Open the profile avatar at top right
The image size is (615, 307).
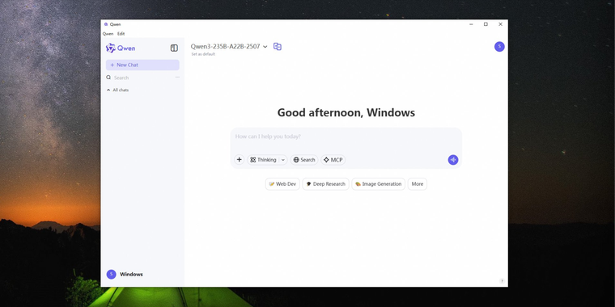pos(499,47)
